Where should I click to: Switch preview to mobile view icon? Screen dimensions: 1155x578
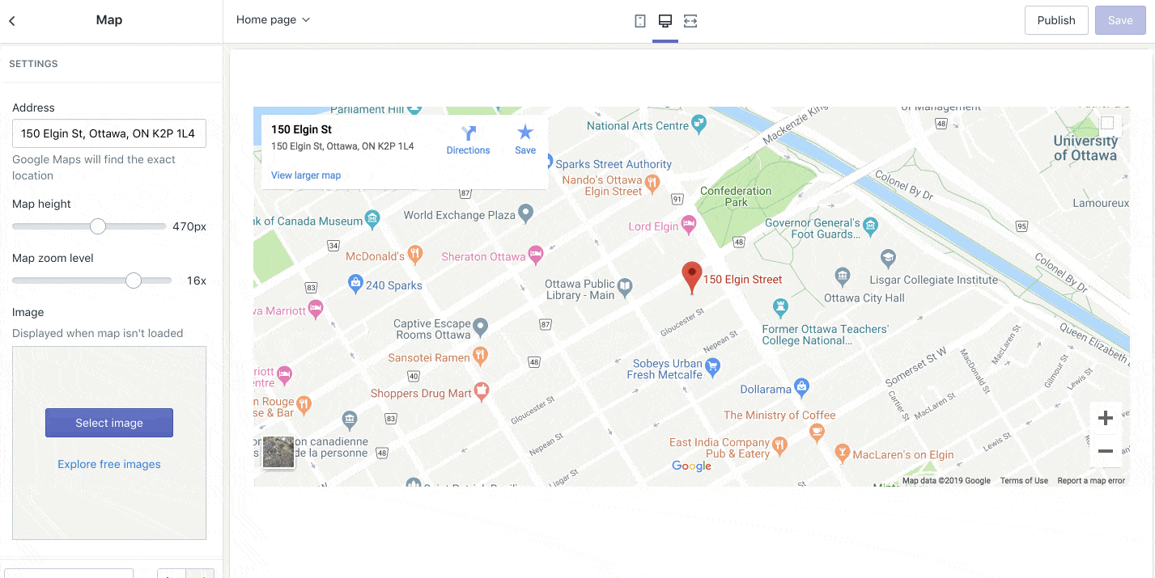click(x=639, y=21)
